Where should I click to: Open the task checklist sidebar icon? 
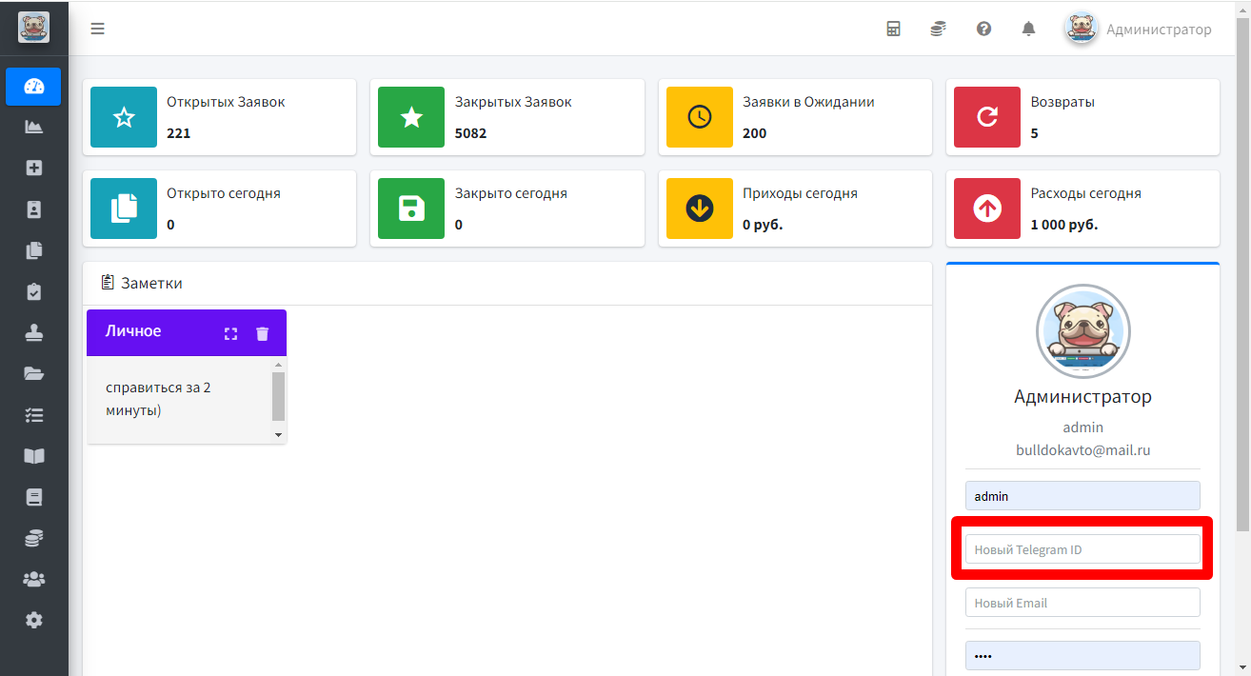point(34,415)
